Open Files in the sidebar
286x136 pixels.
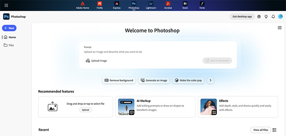tap(9, 45)
